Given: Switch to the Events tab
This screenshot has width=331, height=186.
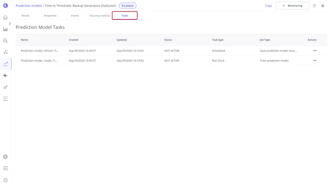Looking at the screenshot, I should point(75,16).
